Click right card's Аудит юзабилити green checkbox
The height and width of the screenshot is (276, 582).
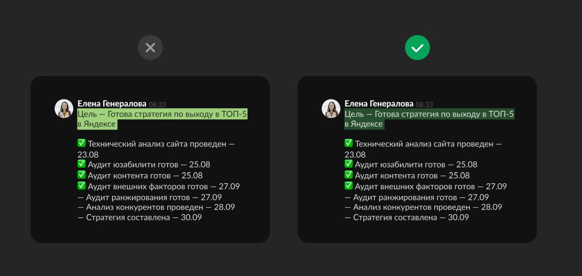click(349, 164)
